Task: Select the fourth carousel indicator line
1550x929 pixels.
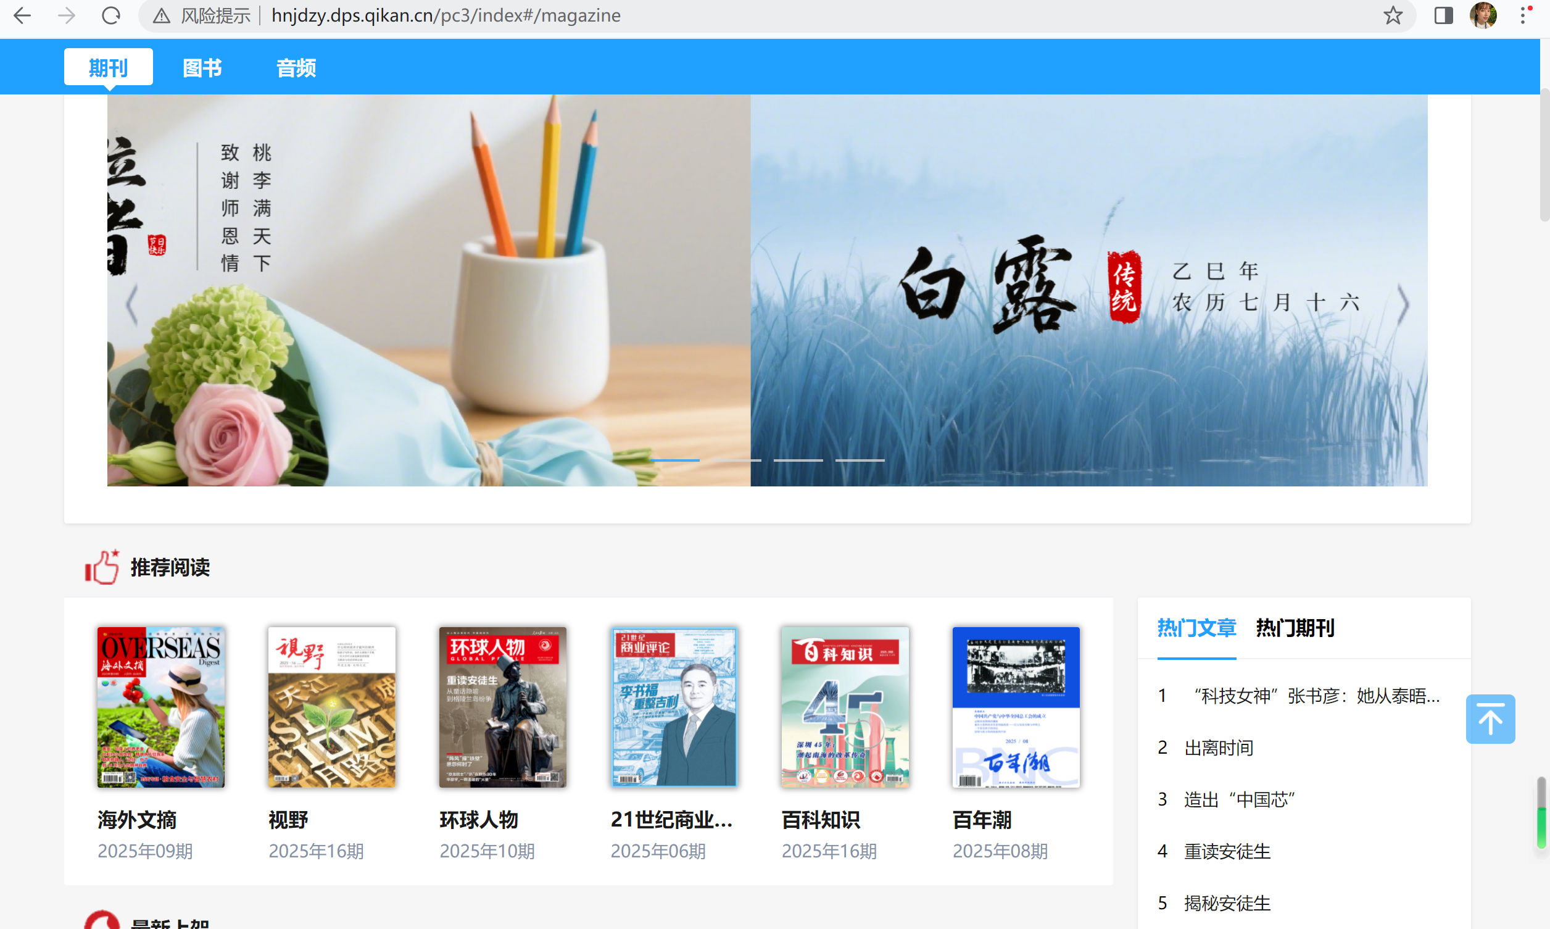Action: coord(860,460)
